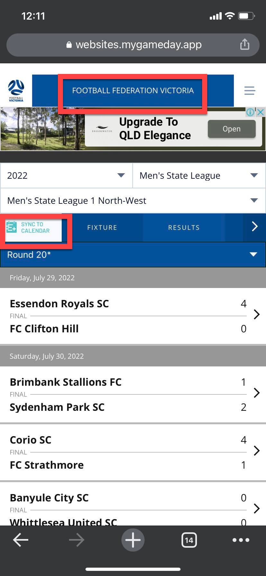
Task: Close the Brookwater ad
Action: point(261,112)
